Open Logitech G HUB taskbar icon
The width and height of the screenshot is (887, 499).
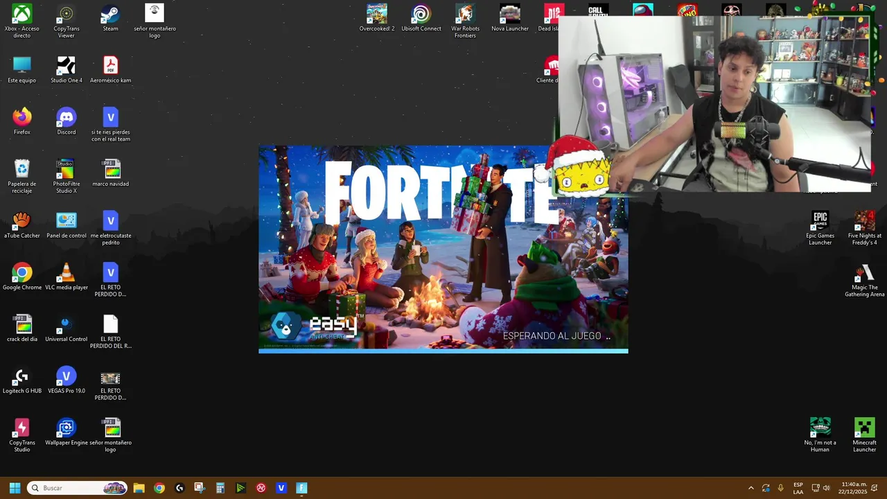tap(179, 488)
